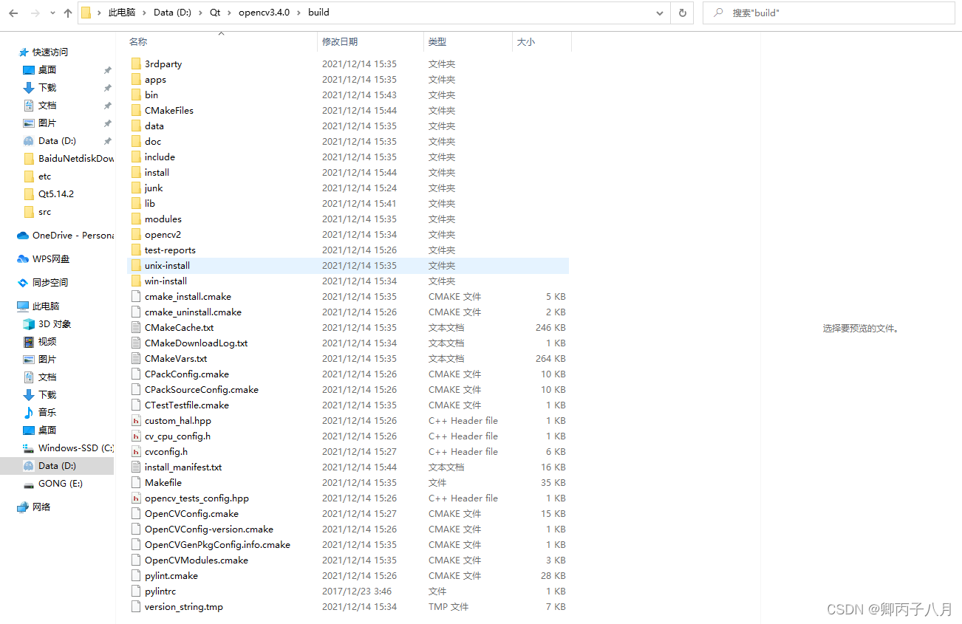The width and height of the screenshot is (962, 624).
Task: Unpin 下载 using its pin icon
Action: [x=107, y=87]
